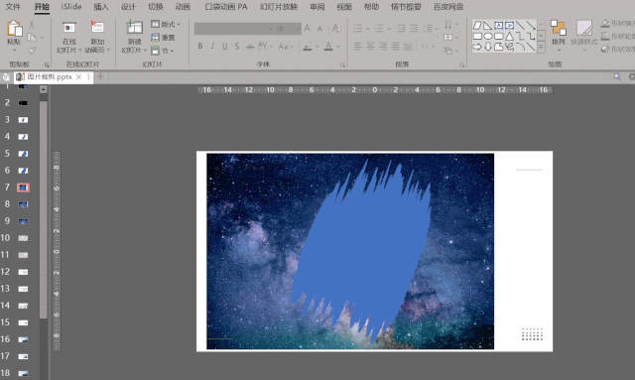The width and height of the screenshot is (635, 380).
Task: Toggle Underline formatting
Action: (x=225, y=47)
